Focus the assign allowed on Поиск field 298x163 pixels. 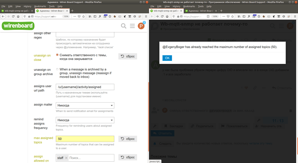pos(91,158)
